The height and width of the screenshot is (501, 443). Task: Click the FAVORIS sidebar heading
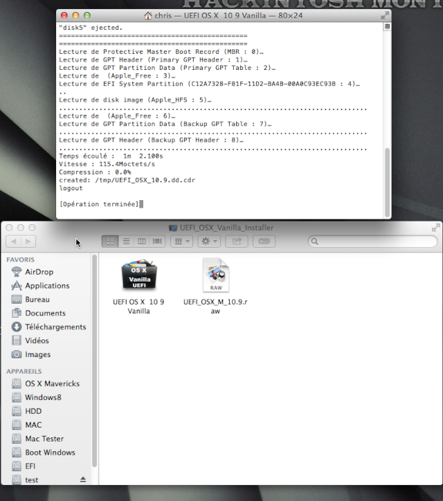pos(21,259)
